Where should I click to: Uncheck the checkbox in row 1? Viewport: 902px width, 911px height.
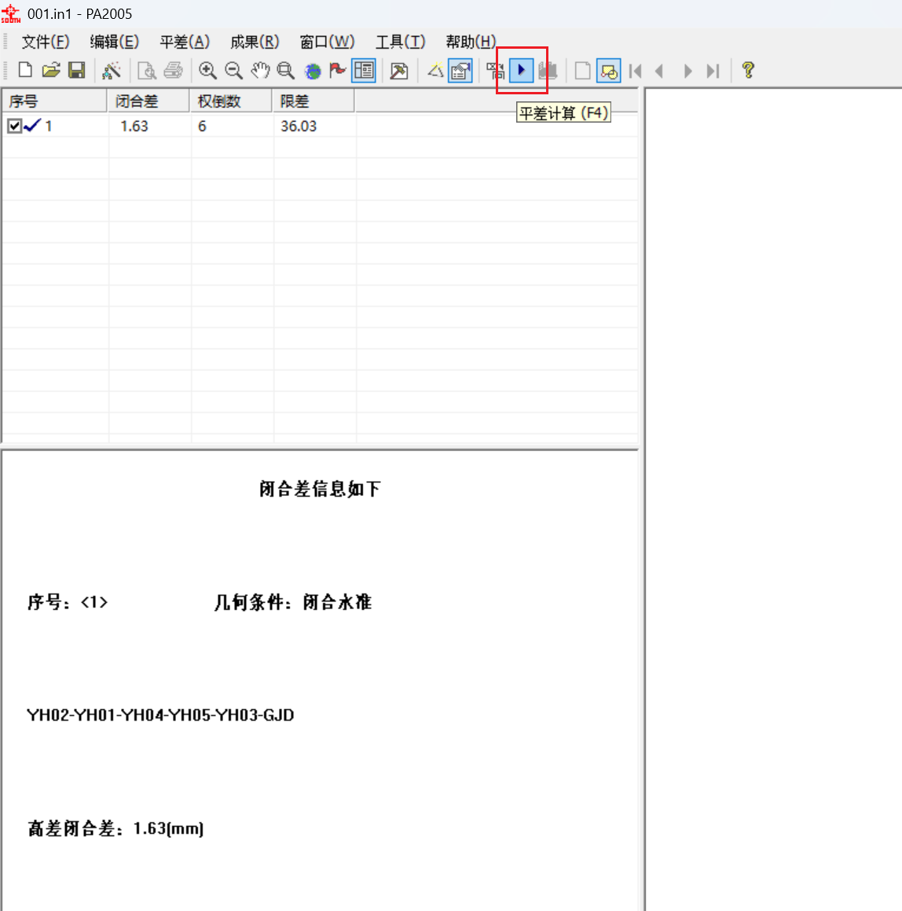click(x=14, y=126)
